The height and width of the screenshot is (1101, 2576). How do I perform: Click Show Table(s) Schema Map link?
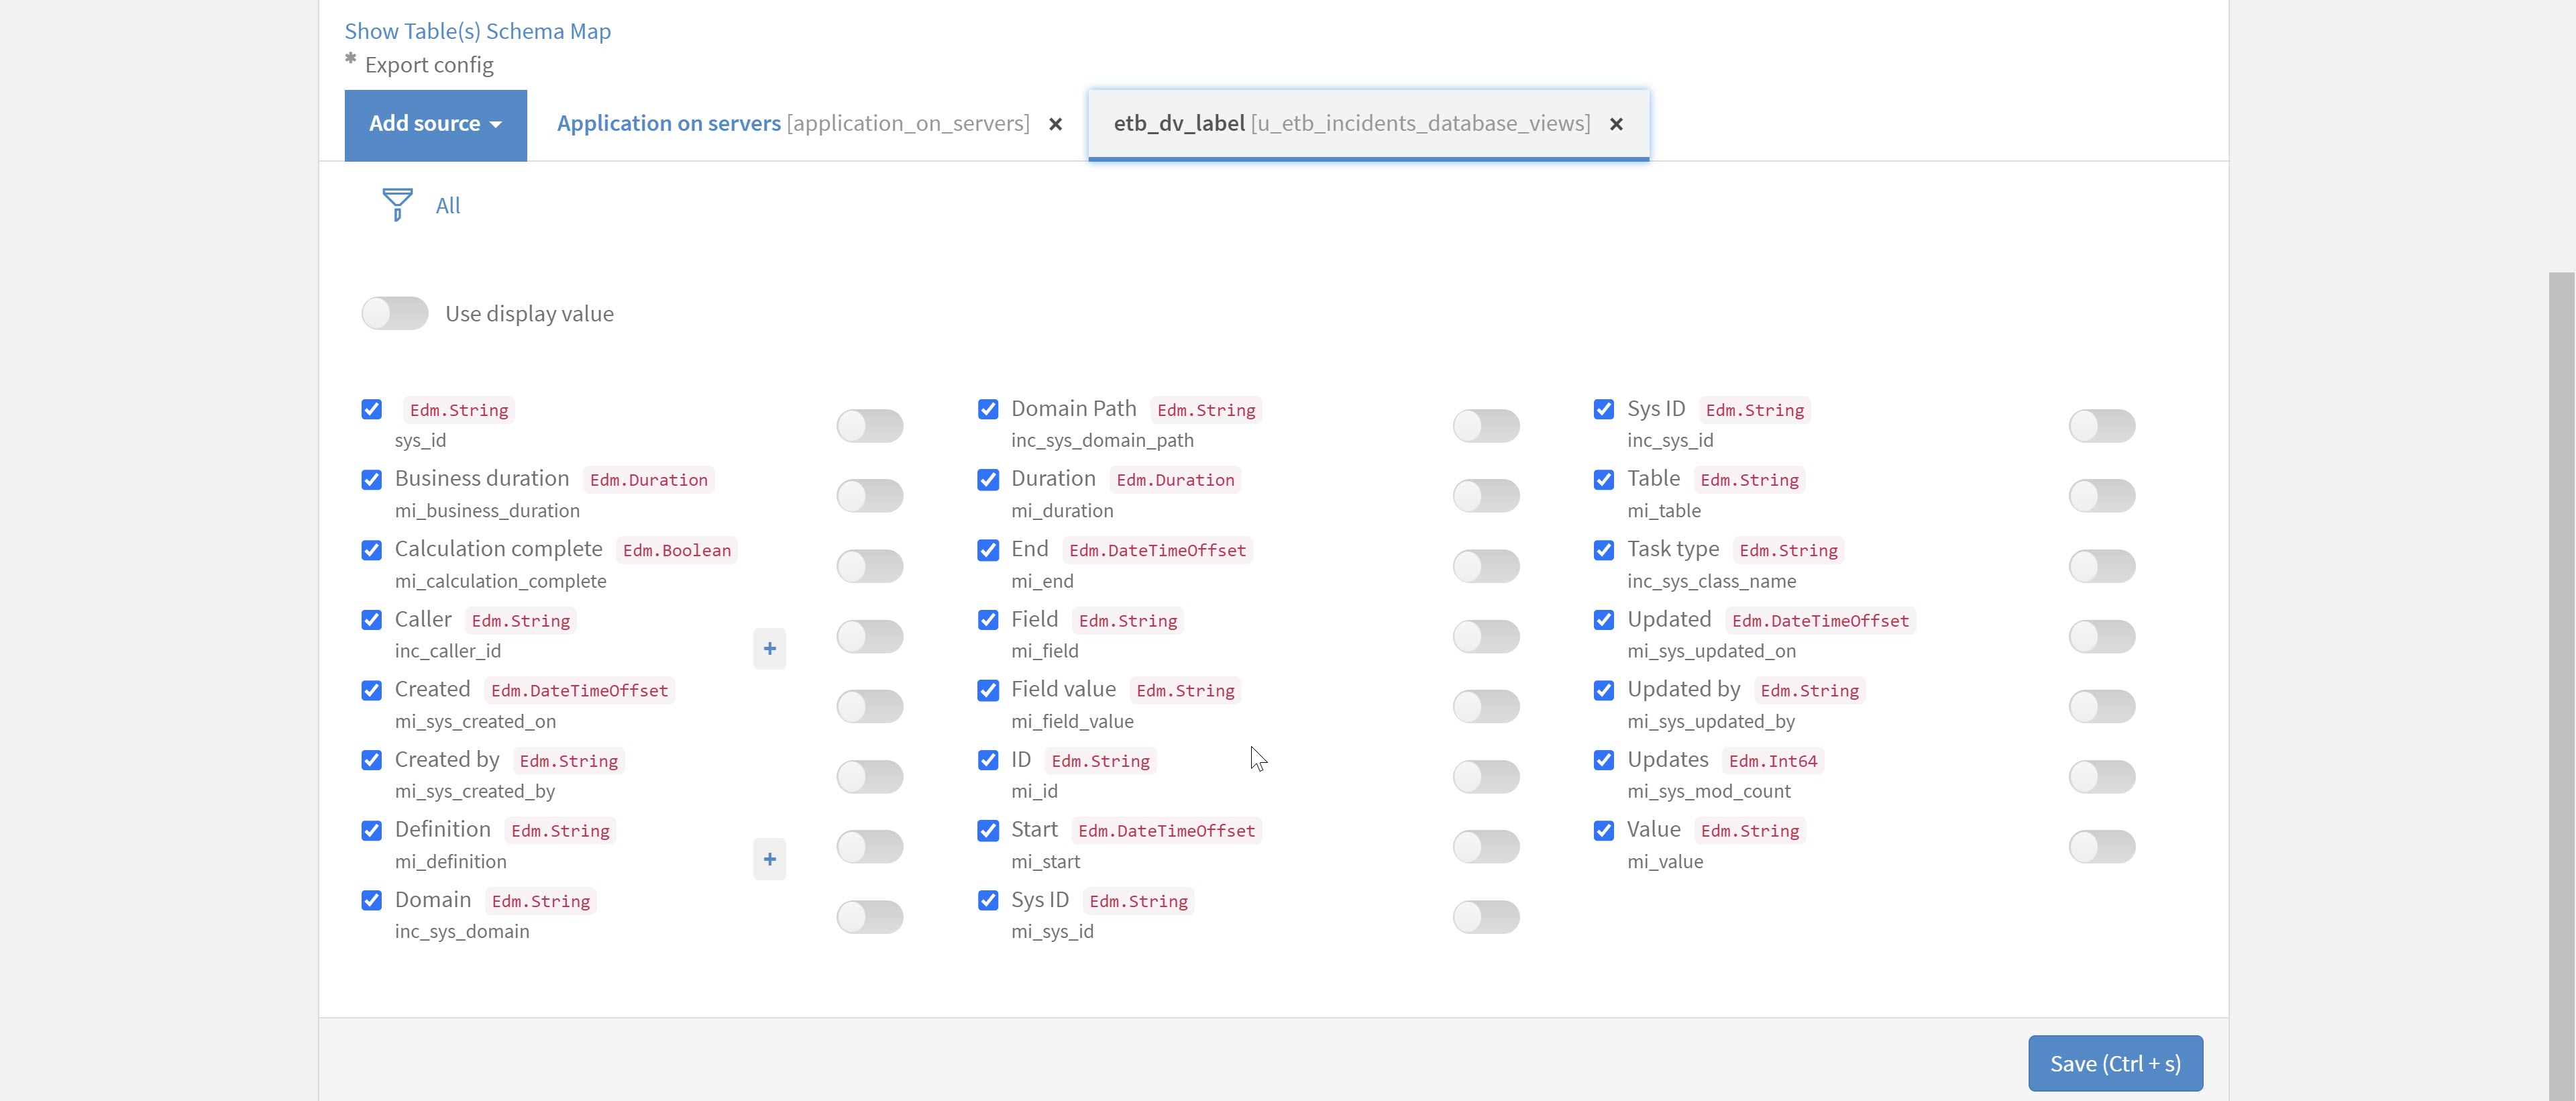(477, 31)
